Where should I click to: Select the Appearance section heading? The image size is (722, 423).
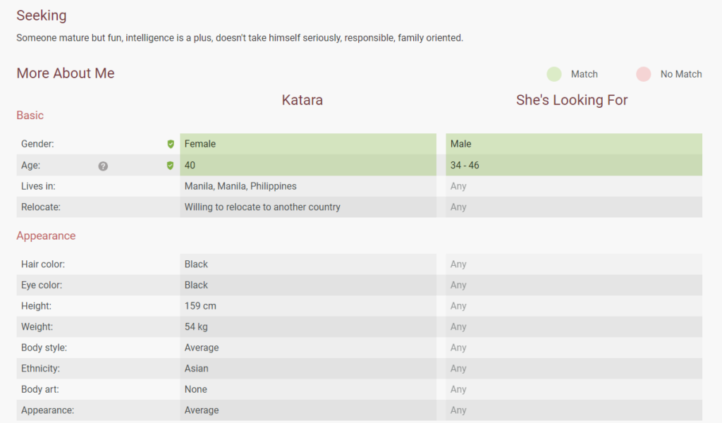tap(46, 235)
